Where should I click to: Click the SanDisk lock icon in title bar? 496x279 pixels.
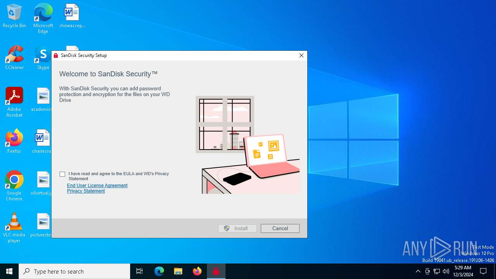56,55
